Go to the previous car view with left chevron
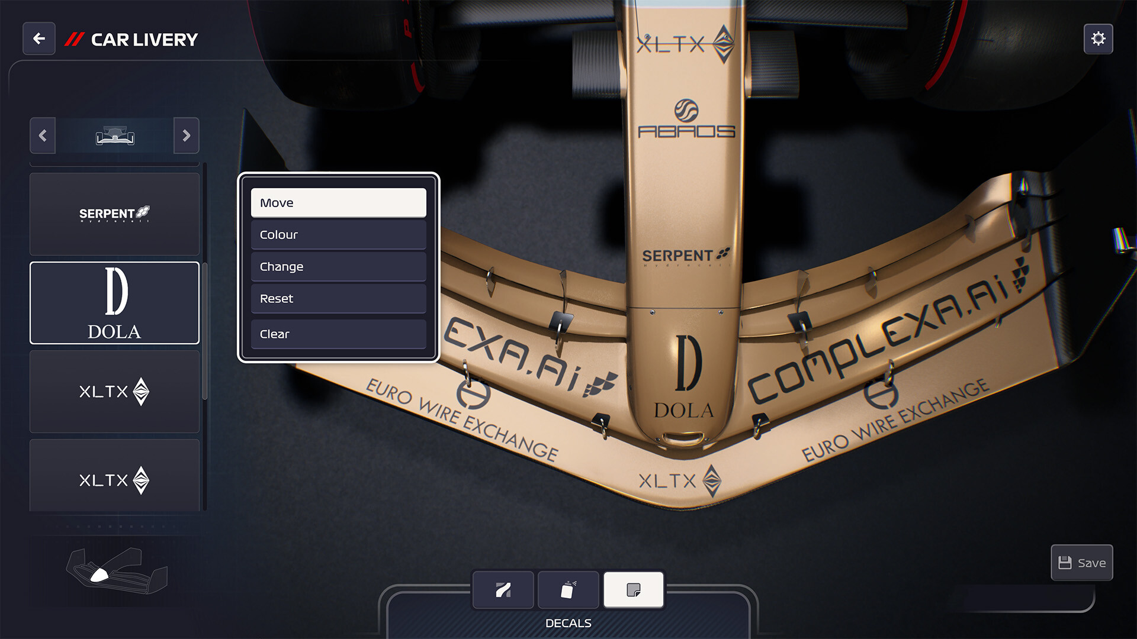 click(x=42, y=135)
